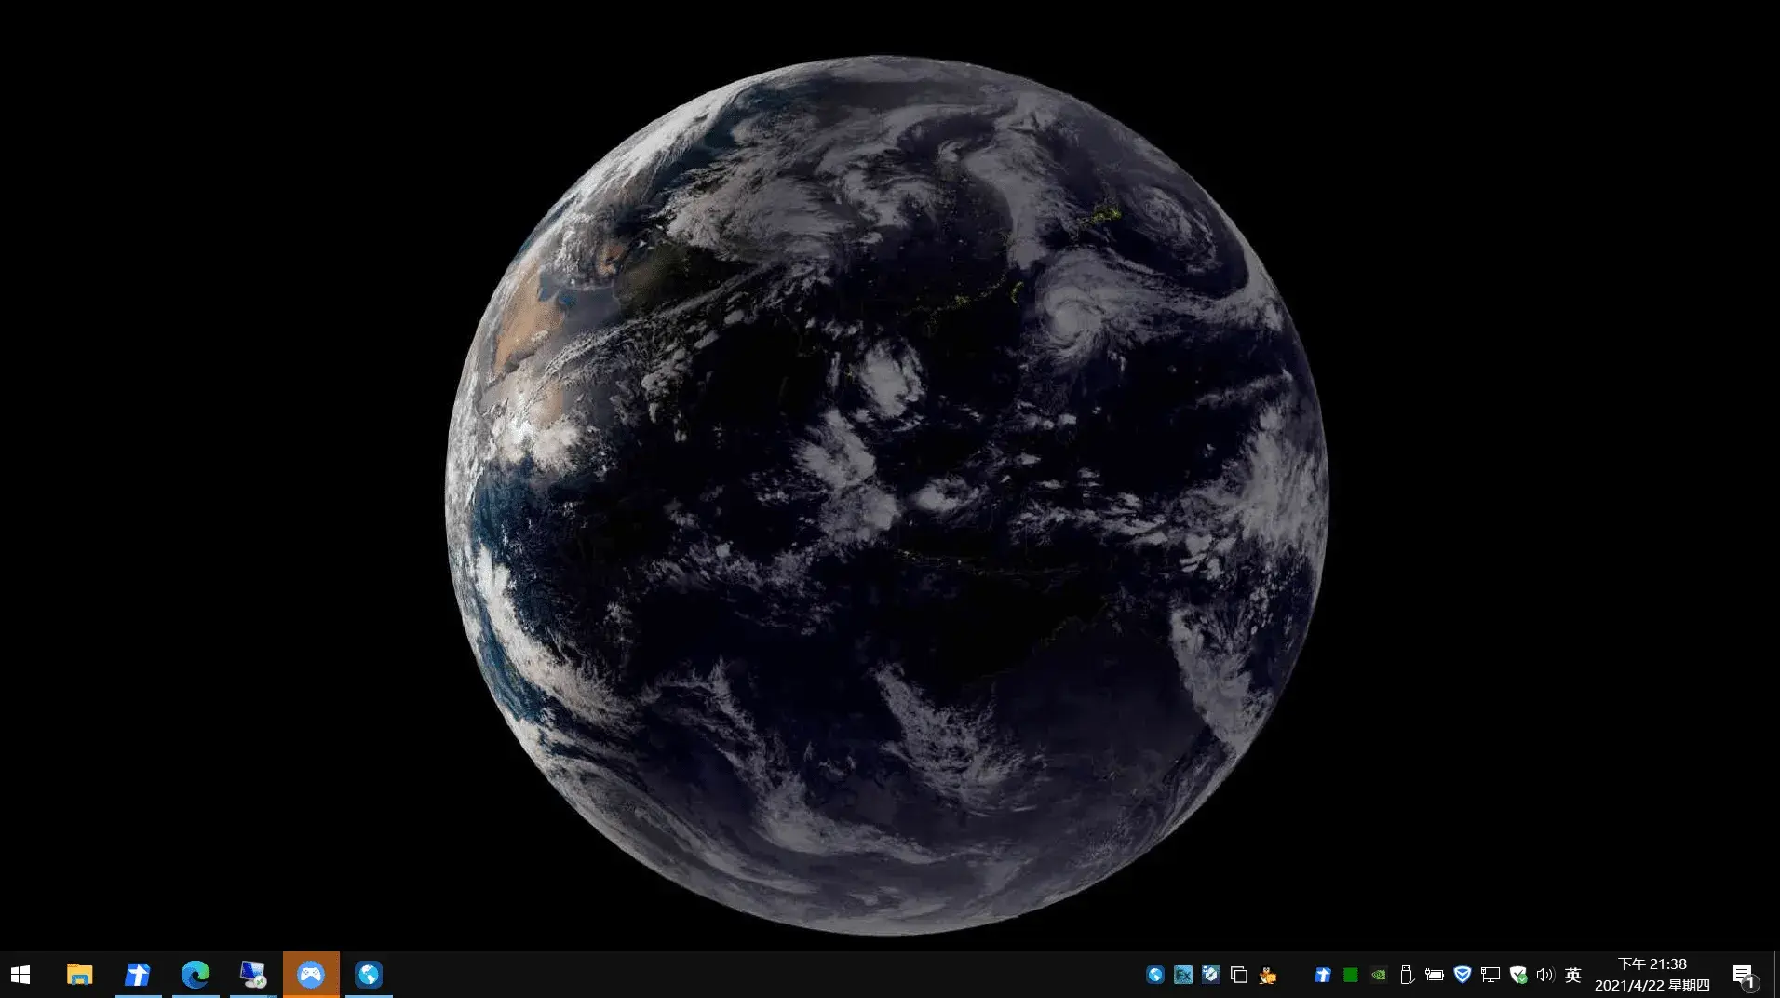Open the QQ penguin tray icon
Viewport: 1780px width, 998px height.
[1267, 975]
